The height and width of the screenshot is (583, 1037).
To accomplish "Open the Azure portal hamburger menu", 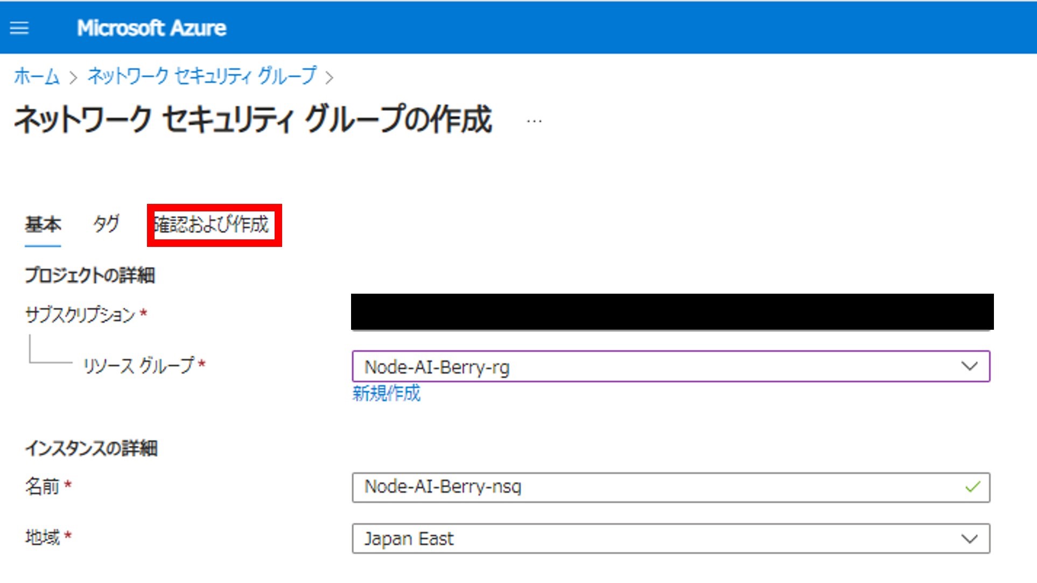I will click(x=19, y=28).
